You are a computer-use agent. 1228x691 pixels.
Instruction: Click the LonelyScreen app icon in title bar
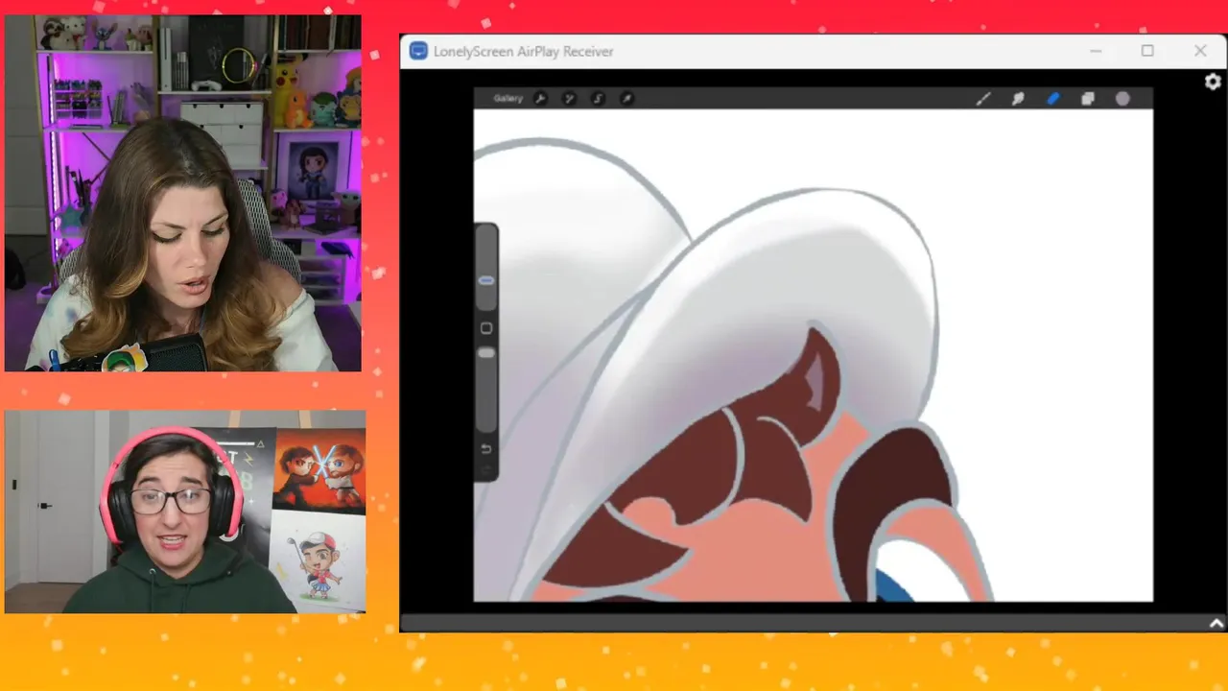(x=418, y=51)
